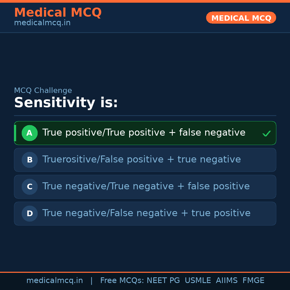
Task: Open the medicalmcq.in link under the header title
Action: [x=42, y=23]
